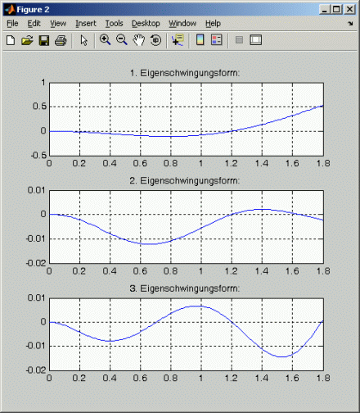Select the Zoom Out magnifier tool

[x=122, y=40]
